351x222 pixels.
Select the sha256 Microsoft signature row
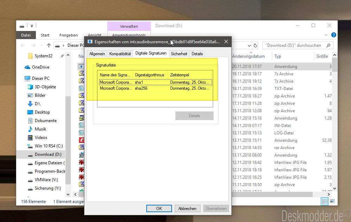(x=155, y=89)
